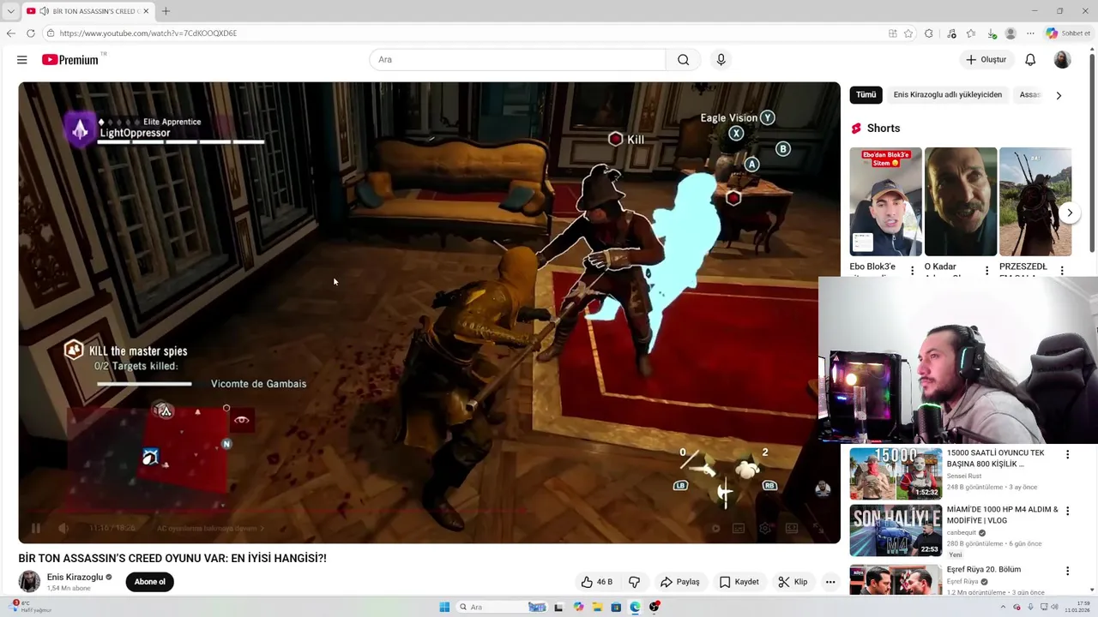Click the magnifier search button
1098x617 pixels.
(683, 60)
